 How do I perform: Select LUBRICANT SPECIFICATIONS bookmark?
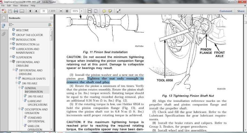(37, 103)
